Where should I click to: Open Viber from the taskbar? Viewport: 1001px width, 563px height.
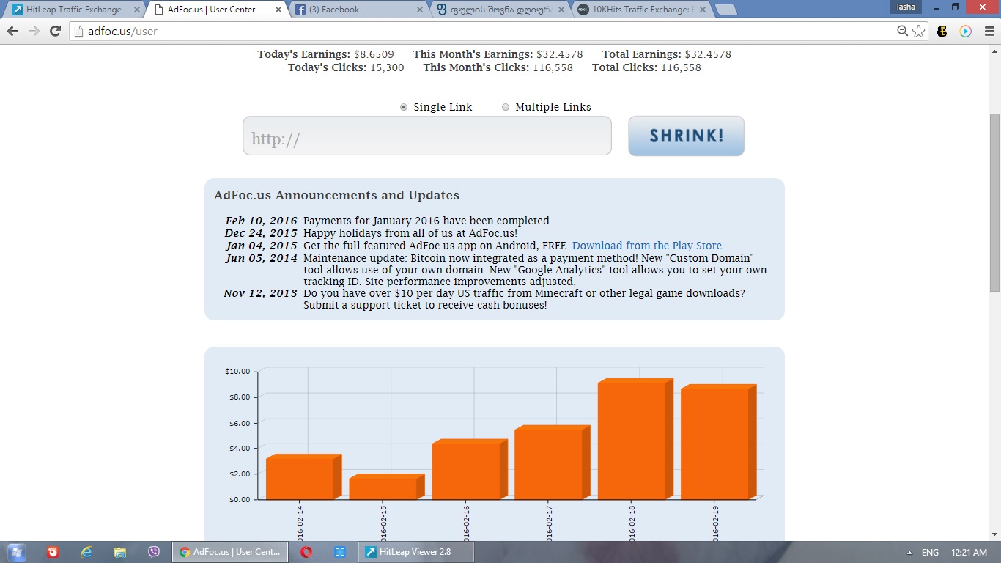coord(154,552)
